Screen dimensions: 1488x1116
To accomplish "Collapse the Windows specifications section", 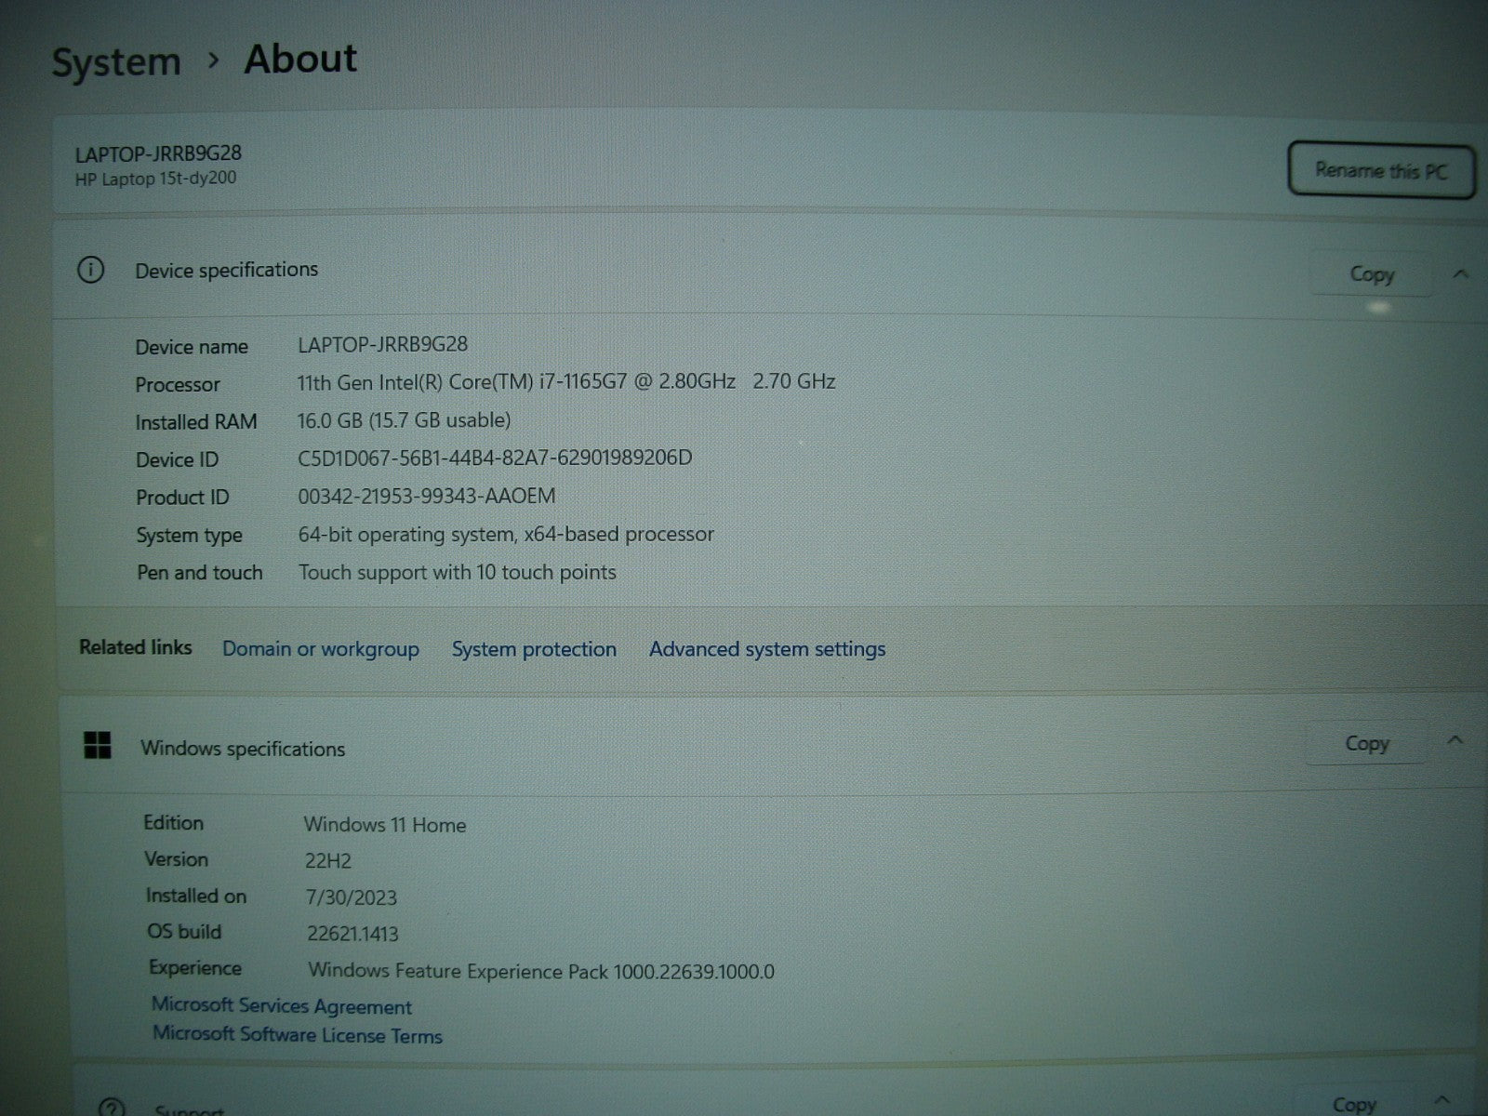I will [1455, 741].
